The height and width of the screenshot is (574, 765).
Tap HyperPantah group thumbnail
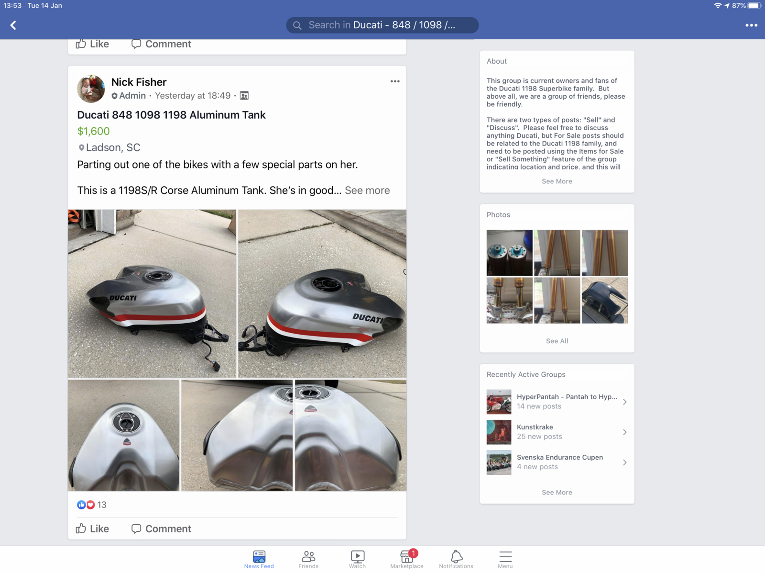point(499,402)
